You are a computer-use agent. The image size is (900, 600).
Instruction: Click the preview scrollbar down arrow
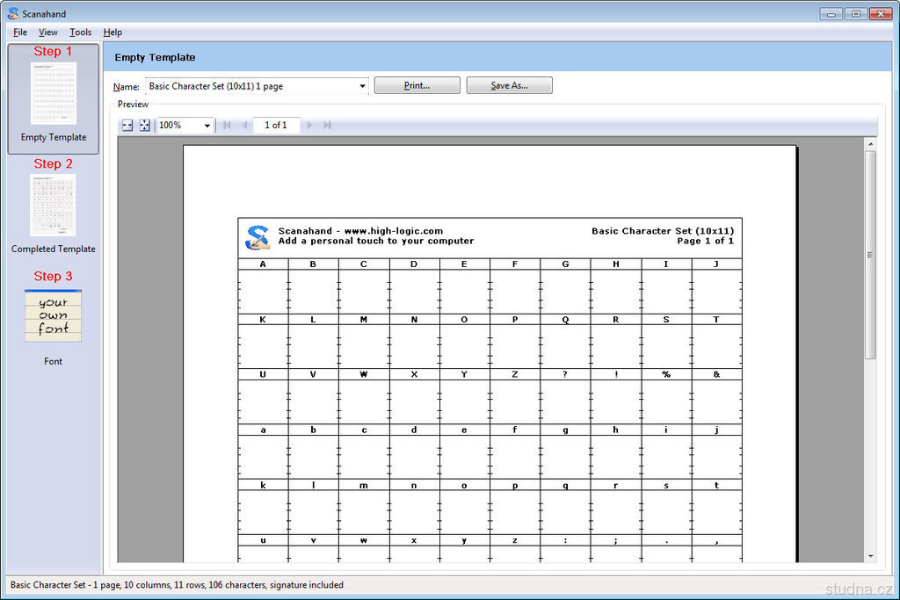click(x=870, y=555)
